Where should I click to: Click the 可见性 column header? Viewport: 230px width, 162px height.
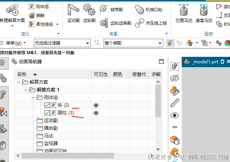point(101,74)
